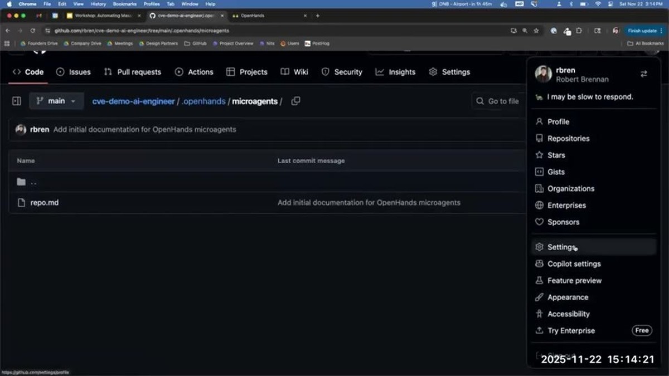Copy path using icon beside microagents breadcrumb
This screenshot has width=669, height=376.
[x=296, y=101]
